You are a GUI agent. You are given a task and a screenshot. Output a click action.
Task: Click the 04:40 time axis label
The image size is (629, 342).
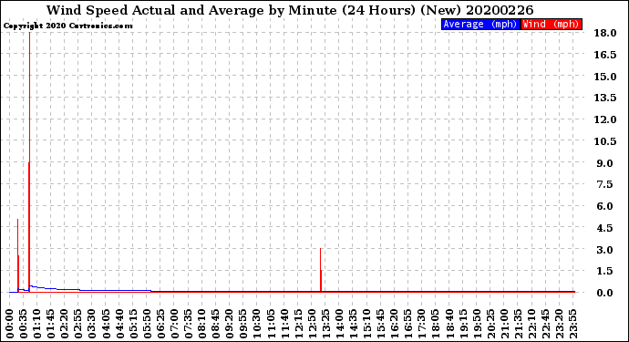click(x=120, y=324)
